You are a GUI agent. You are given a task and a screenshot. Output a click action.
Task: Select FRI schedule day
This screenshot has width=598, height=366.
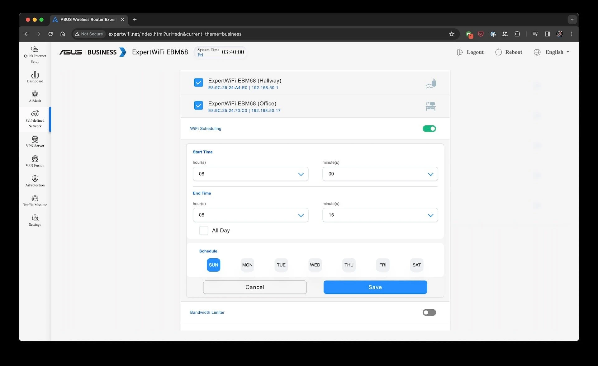[383, 265]
